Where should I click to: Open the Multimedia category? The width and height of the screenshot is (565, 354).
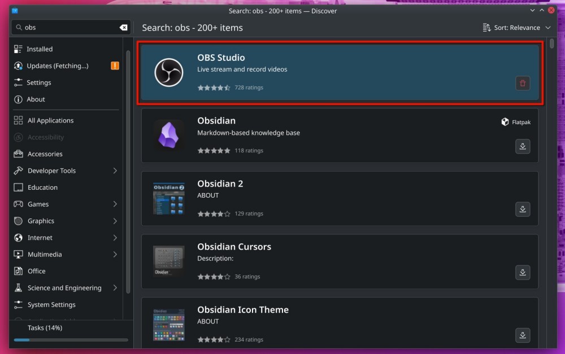tap(45, 254)
